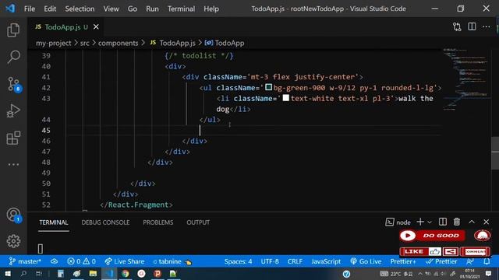Change language mode JavaScript
499x280 pixels.
326,261
